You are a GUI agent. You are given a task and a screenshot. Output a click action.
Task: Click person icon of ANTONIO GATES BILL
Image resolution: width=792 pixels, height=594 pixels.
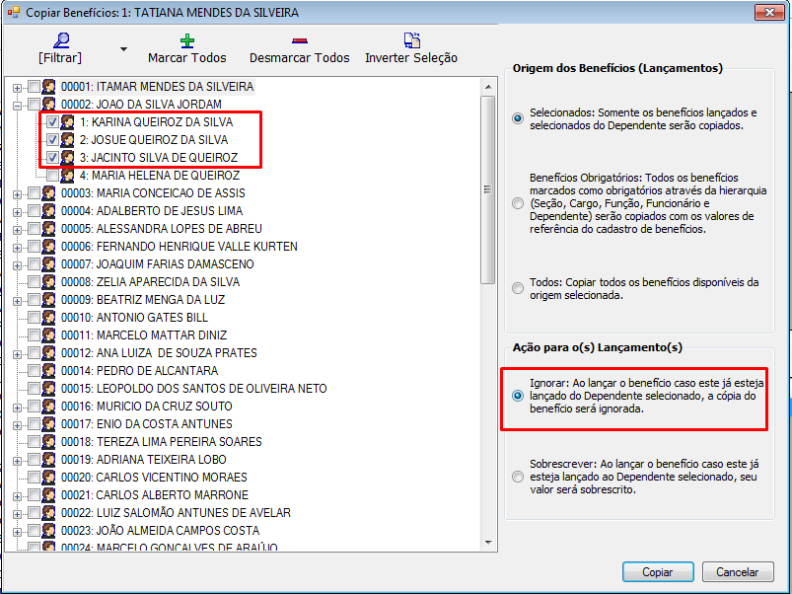point(48,318)
